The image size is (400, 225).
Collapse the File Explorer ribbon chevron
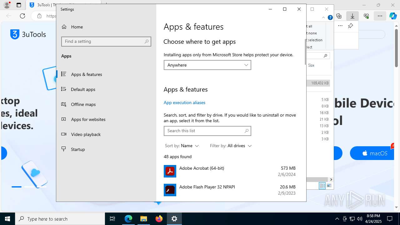click(x=323, y=17)
